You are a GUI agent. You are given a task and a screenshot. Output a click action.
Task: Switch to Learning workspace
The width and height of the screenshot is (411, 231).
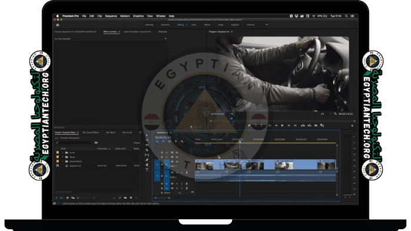pyautogui.click(x=149, y=25)
